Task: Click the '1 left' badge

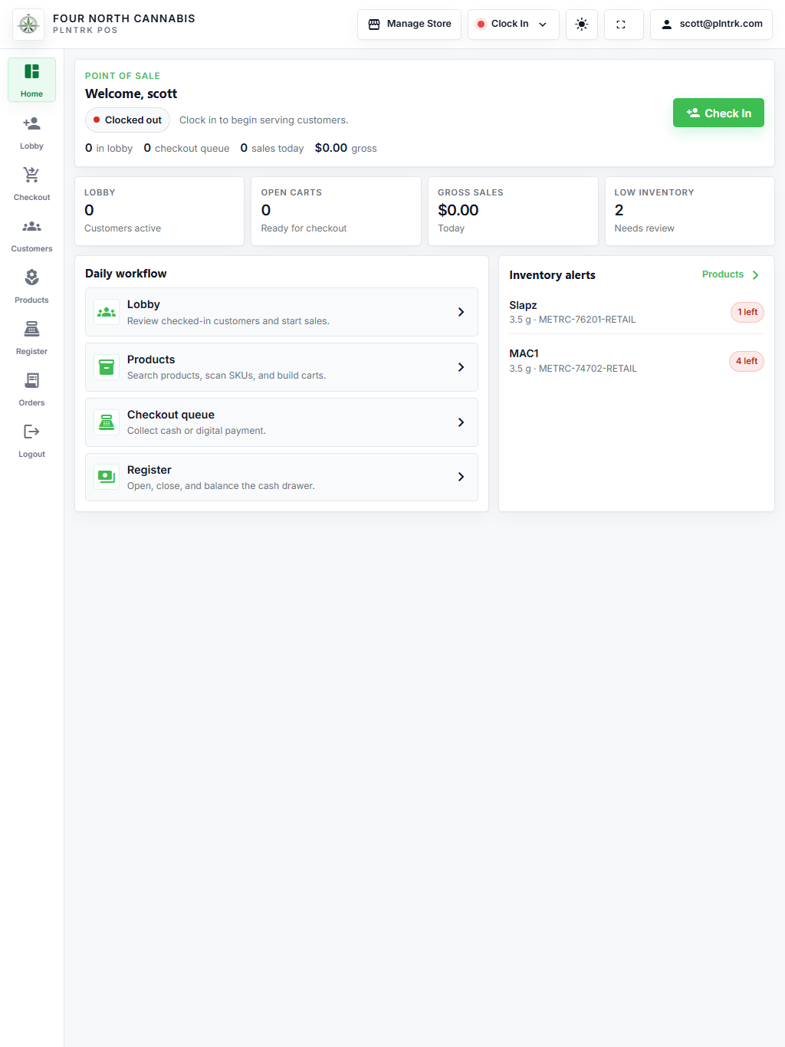Action: tap(747, 312)
